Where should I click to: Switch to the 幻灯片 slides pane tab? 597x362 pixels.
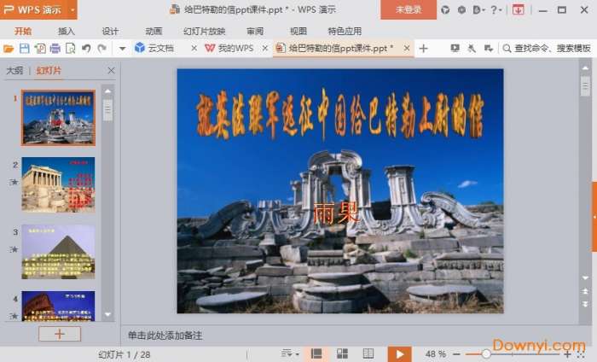[49, 71]
